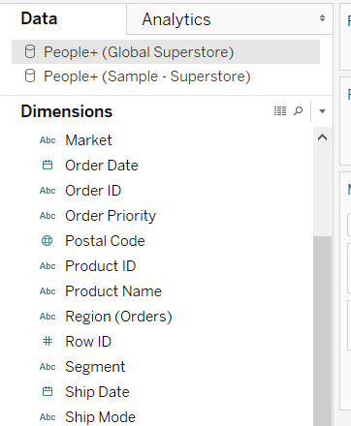Click the globe icon beside Postal Code
The height and width of the screenshot is (426, 351).
pyautogui.click(x=48, y=241)
